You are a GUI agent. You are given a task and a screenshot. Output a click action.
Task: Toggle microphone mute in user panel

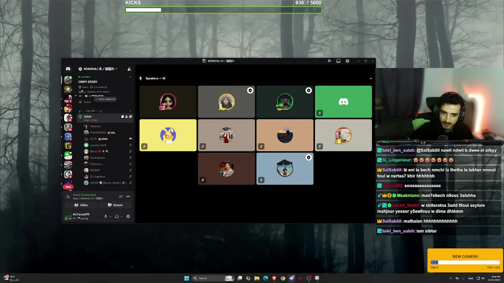106,217
